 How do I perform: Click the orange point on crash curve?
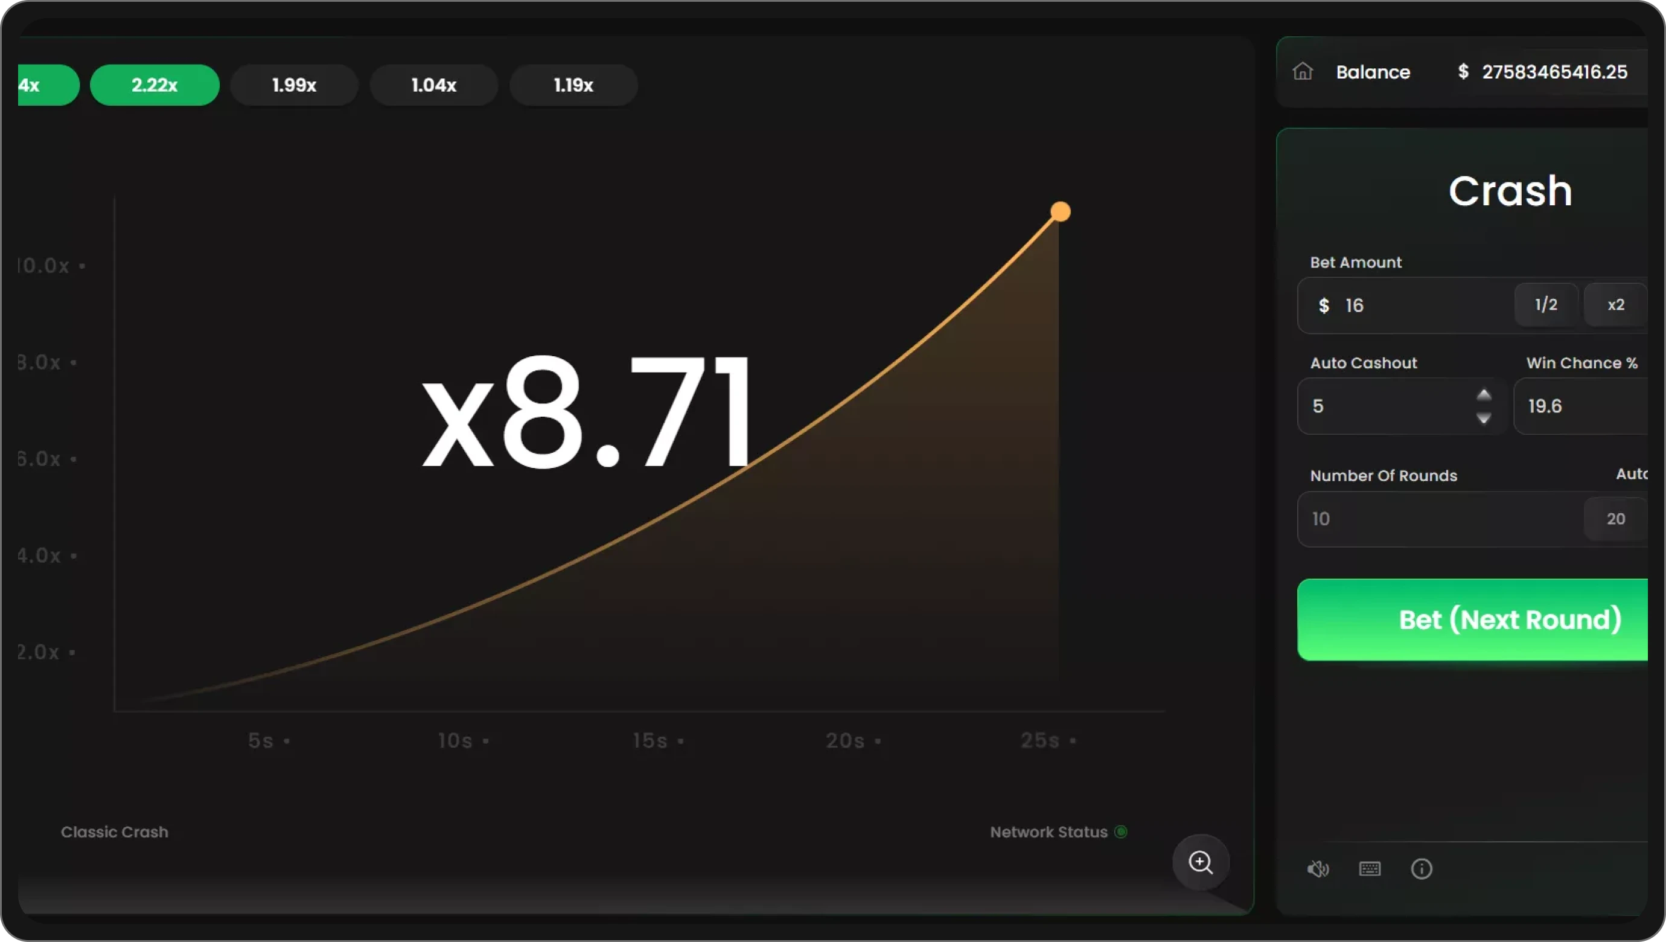coord(1060,211)
